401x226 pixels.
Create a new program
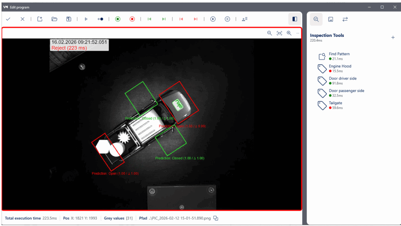pyautogui.click(x=40, y=19)
